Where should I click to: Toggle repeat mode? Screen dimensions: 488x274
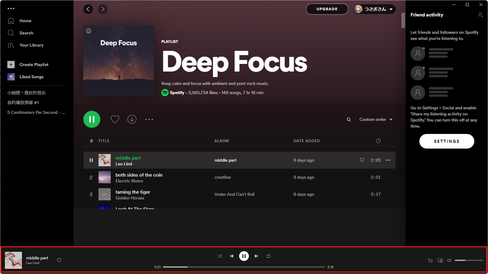(x=268, y=256)
